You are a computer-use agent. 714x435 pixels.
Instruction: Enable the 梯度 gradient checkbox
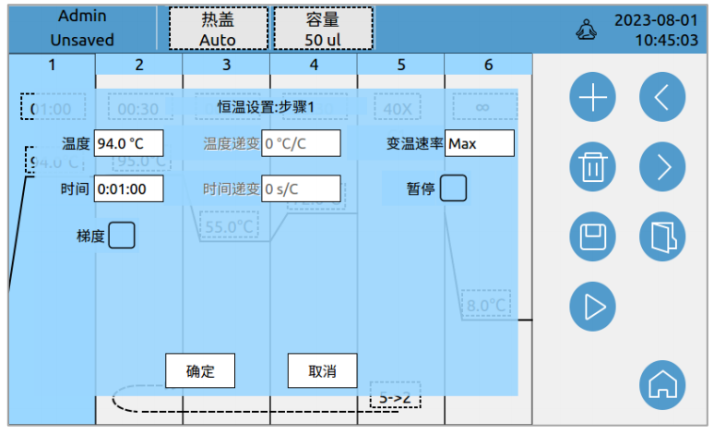122,236
